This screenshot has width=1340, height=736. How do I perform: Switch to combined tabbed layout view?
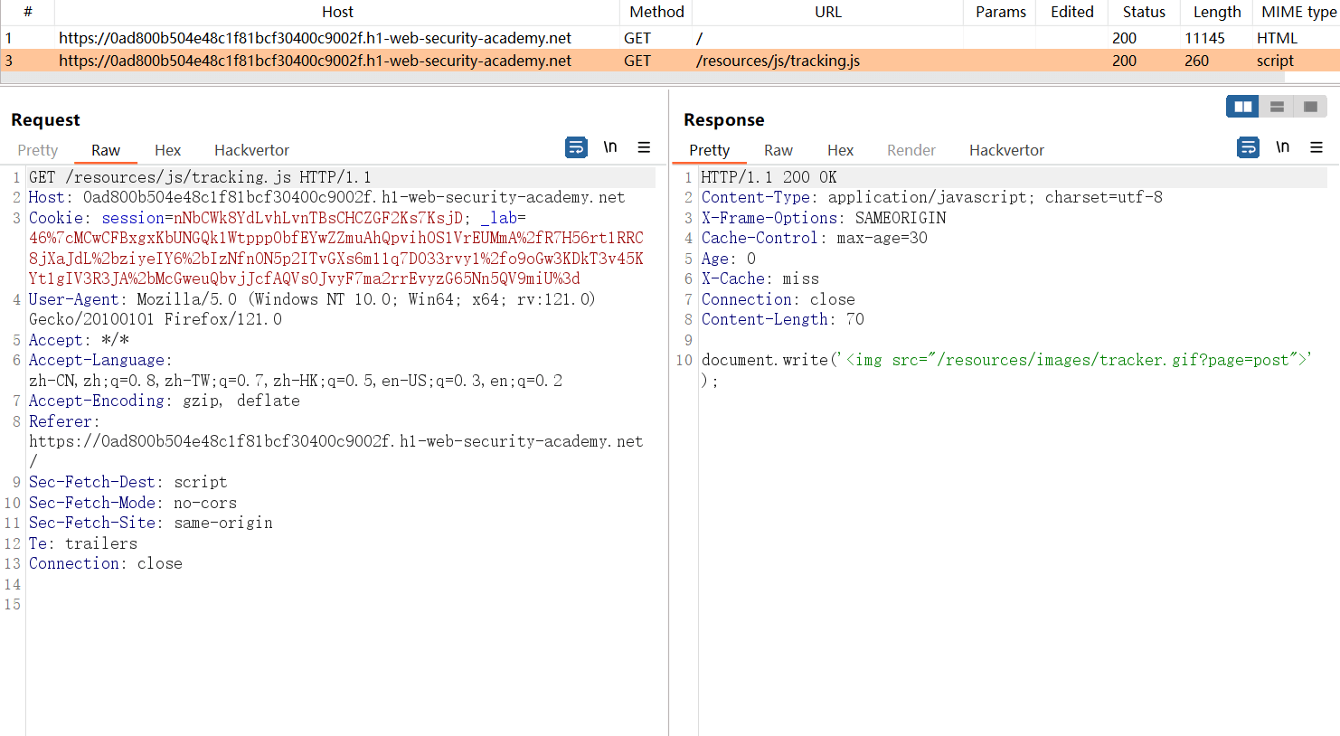(x=1310, y=107)
